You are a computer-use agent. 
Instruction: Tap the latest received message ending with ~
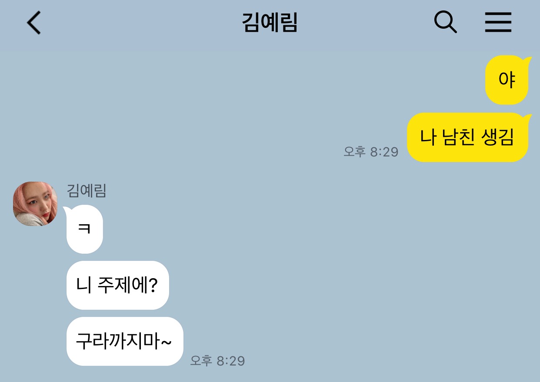point(125,342)
